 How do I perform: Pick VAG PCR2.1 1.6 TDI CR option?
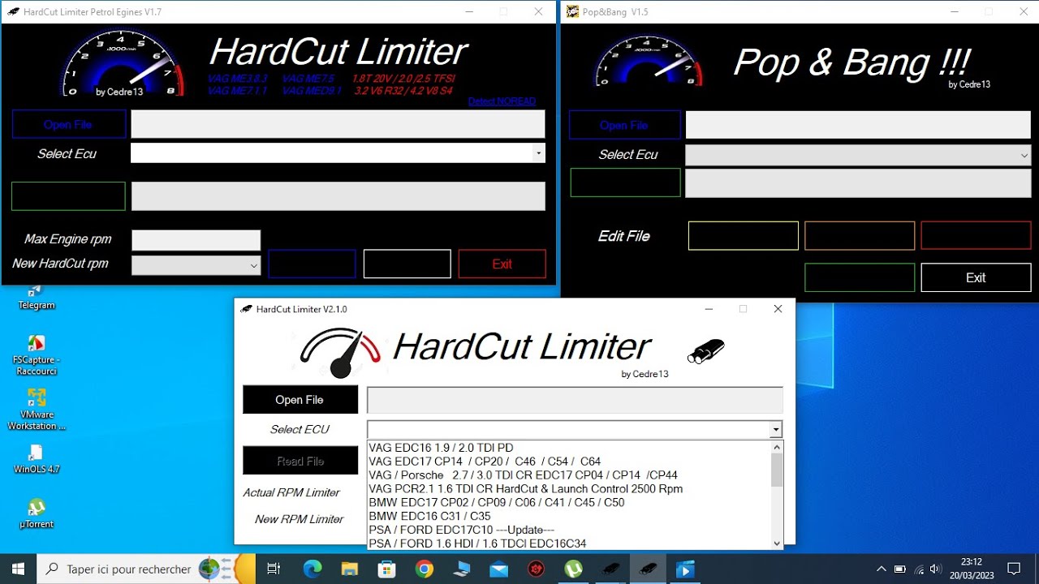pos(568,489)
